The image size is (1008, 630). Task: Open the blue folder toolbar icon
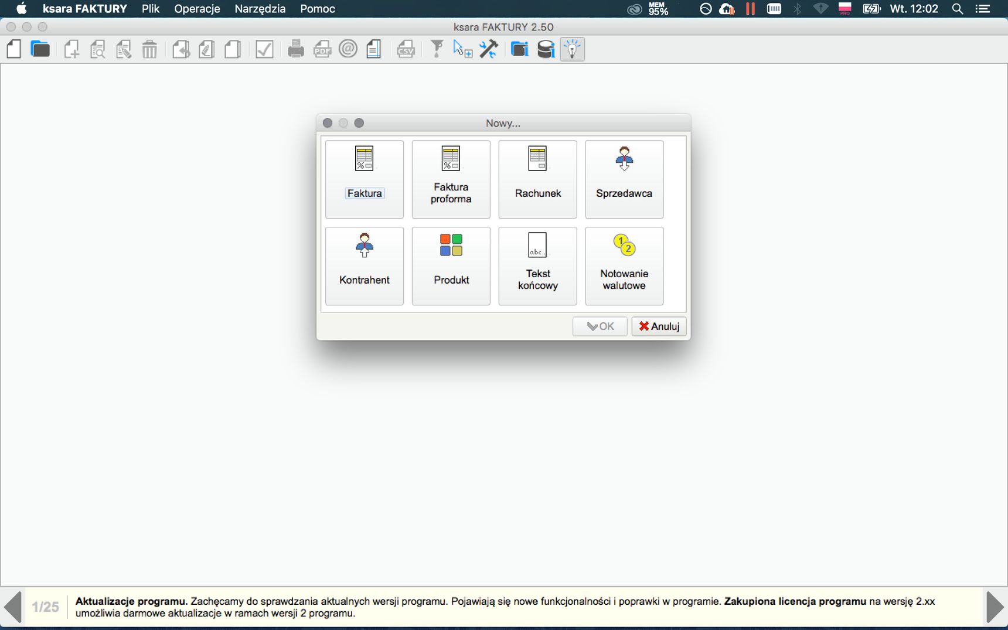click(40, 49)
